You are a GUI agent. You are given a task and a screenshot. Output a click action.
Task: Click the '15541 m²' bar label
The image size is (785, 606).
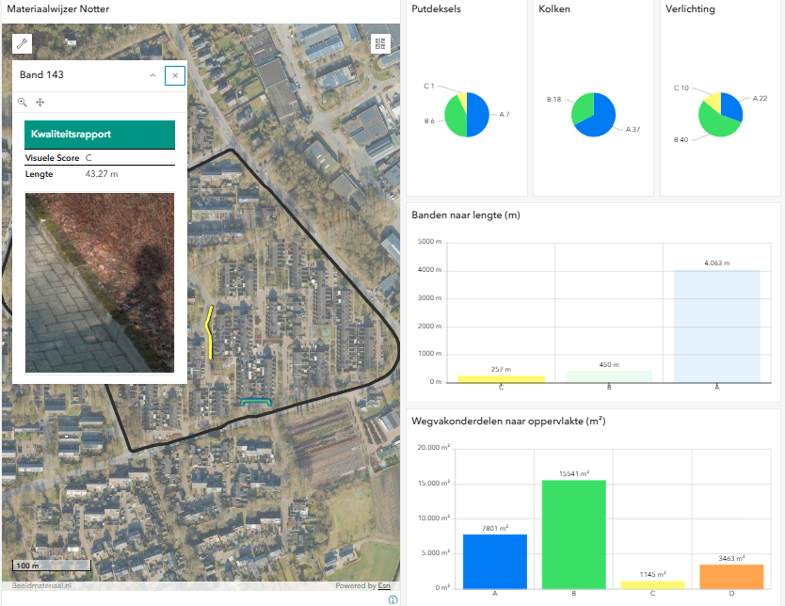pyautogui.click(x=574, y=473)
